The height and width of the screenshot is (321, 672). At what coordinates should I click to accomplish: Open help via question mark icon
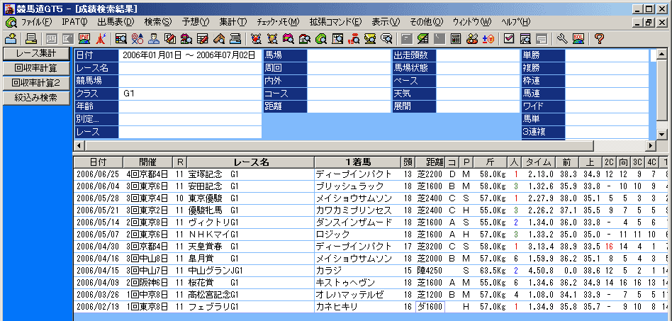599,38
